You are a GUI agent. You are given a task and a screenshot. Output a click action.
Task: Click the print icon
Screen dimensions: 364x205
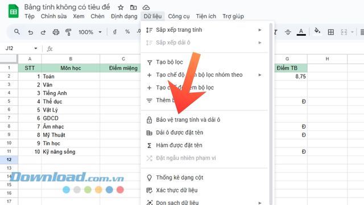(x=56, y=32)
